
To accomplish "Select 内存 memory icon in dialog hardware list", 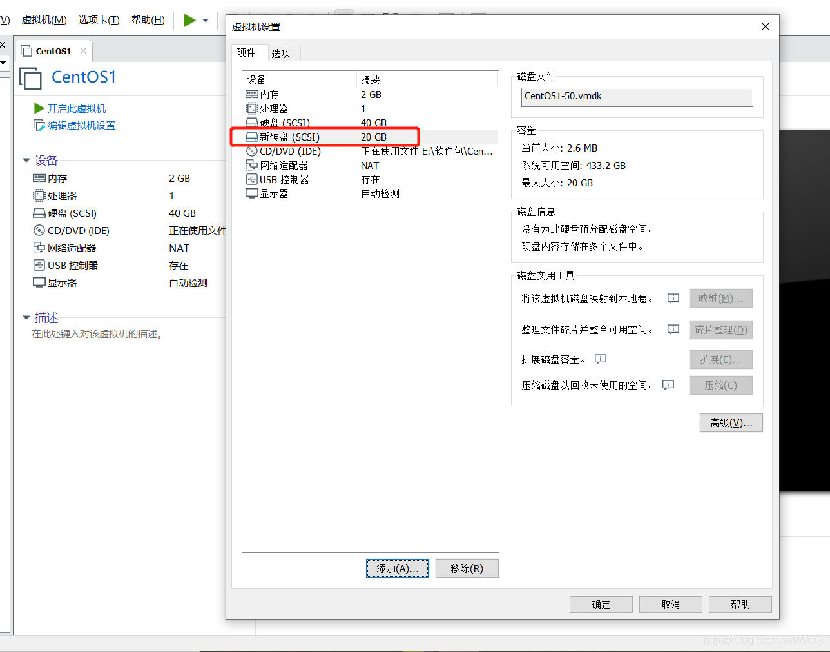I will (252, 94).
